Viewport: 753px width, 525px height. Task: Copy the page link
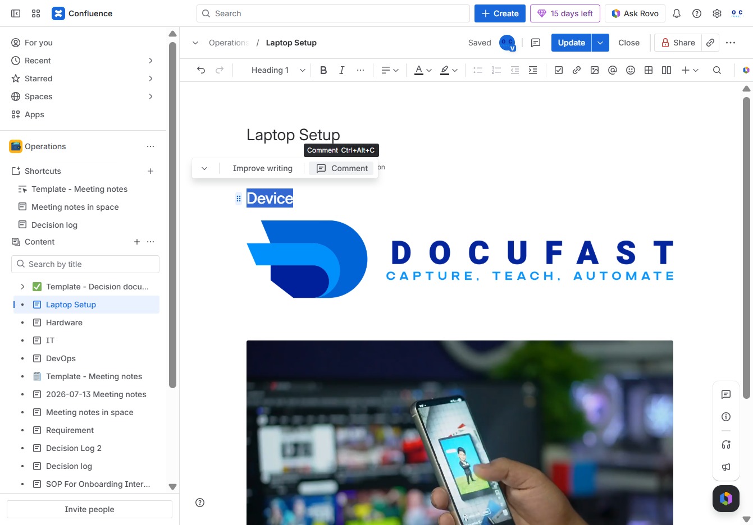710,43
